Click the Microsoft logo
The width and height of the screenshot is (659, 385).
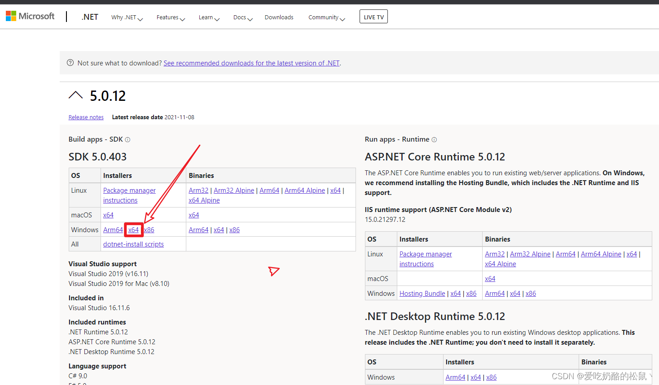(x=30, y=16)
